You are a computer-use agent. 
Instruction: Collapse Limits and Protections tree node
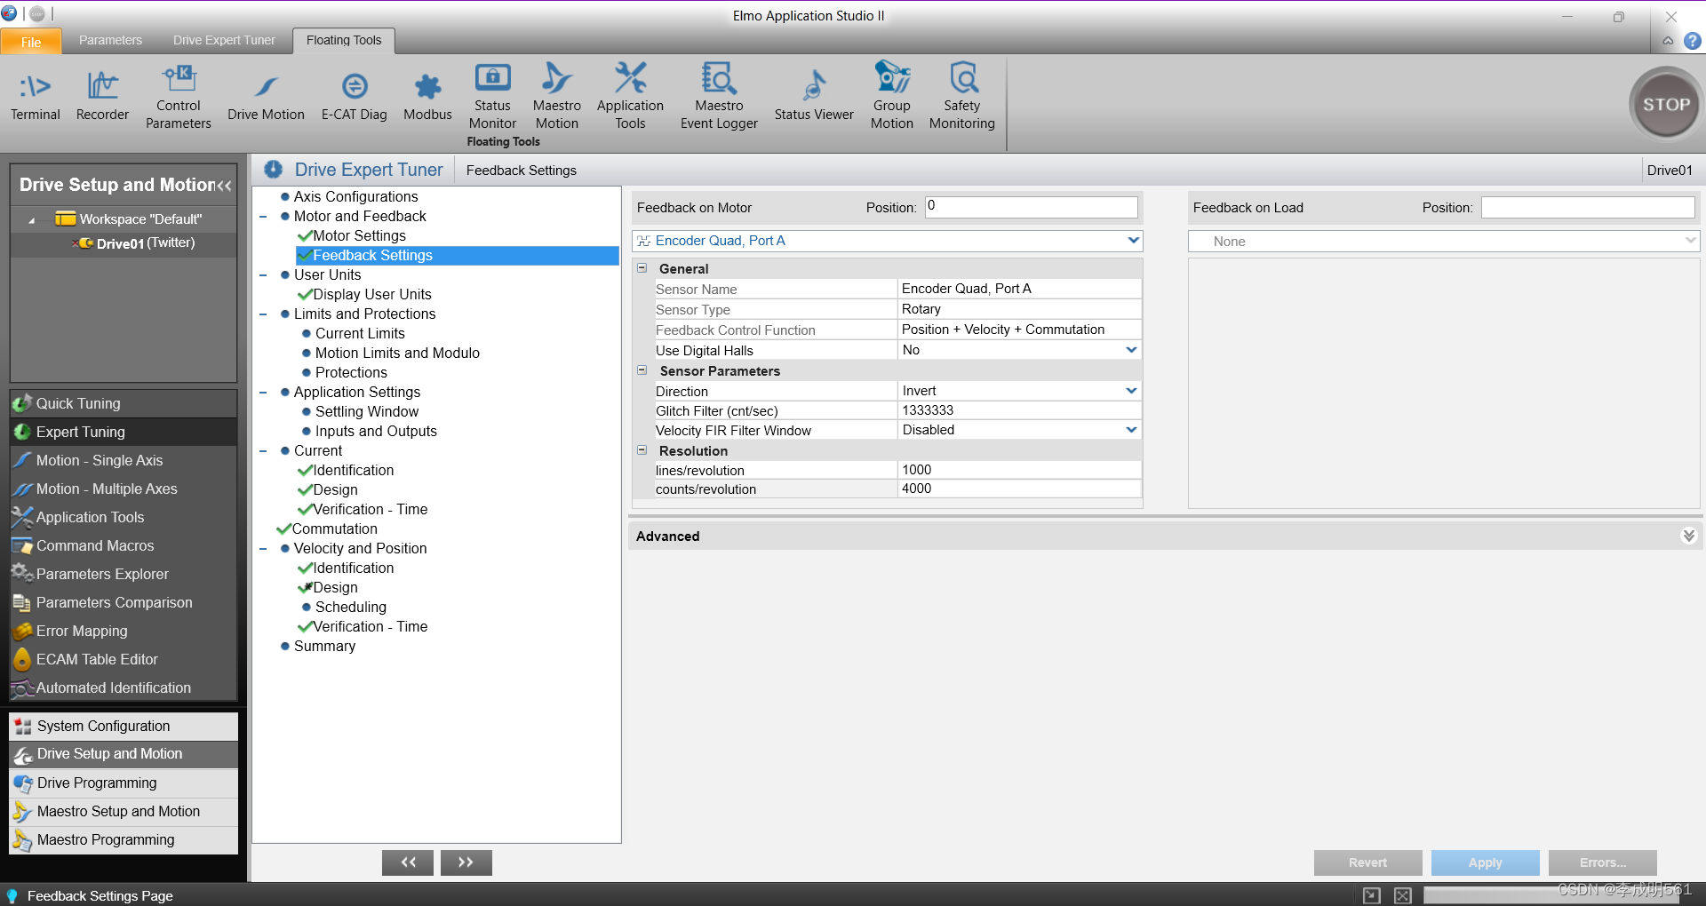(x=263, y=314)
